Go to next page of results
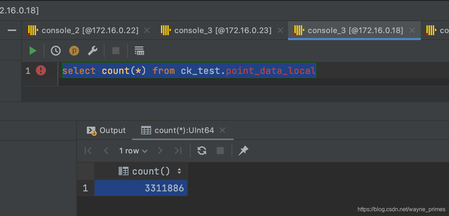 click(x=160, y=151)
